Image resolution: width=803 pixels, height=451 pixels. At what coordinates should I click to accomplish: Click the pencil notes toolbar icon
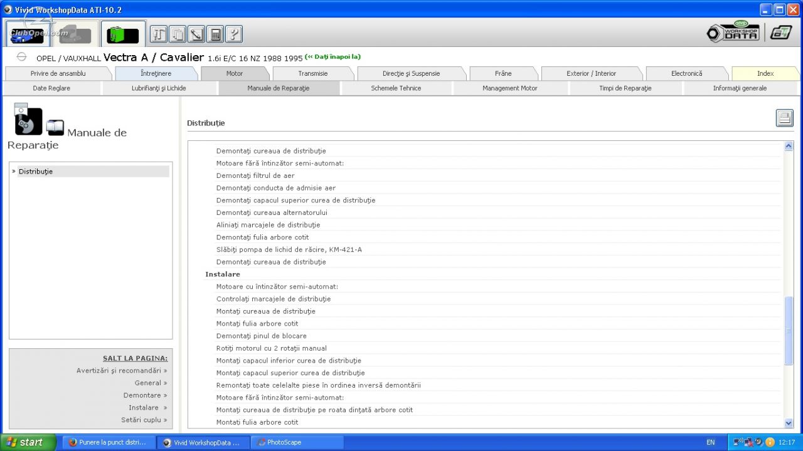point(197,34)
